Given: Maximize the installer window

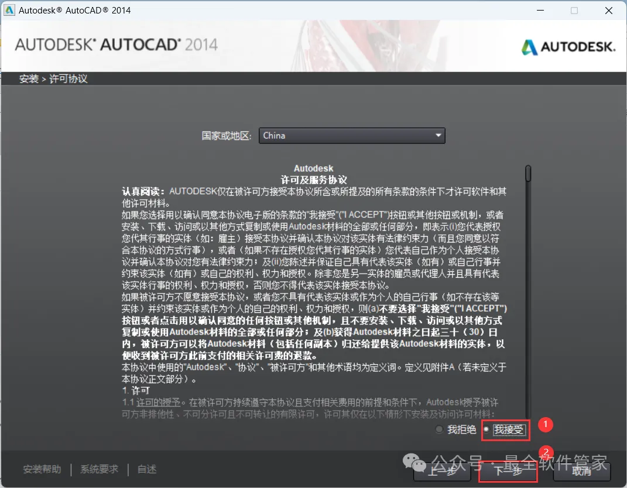Looking at the screenshot, I should pyautogui.click(x=574, y=11).
